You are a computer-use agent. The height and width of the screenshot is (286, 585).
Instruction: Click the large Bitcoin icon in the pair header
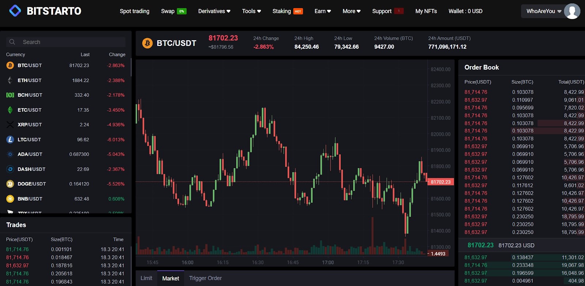147,43
